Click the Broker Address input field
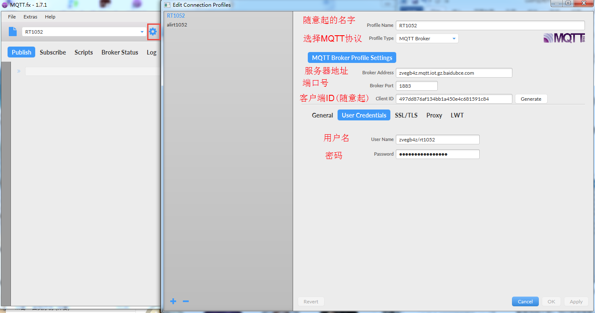The height and width of the screenshot is (313, 595). 454,73
